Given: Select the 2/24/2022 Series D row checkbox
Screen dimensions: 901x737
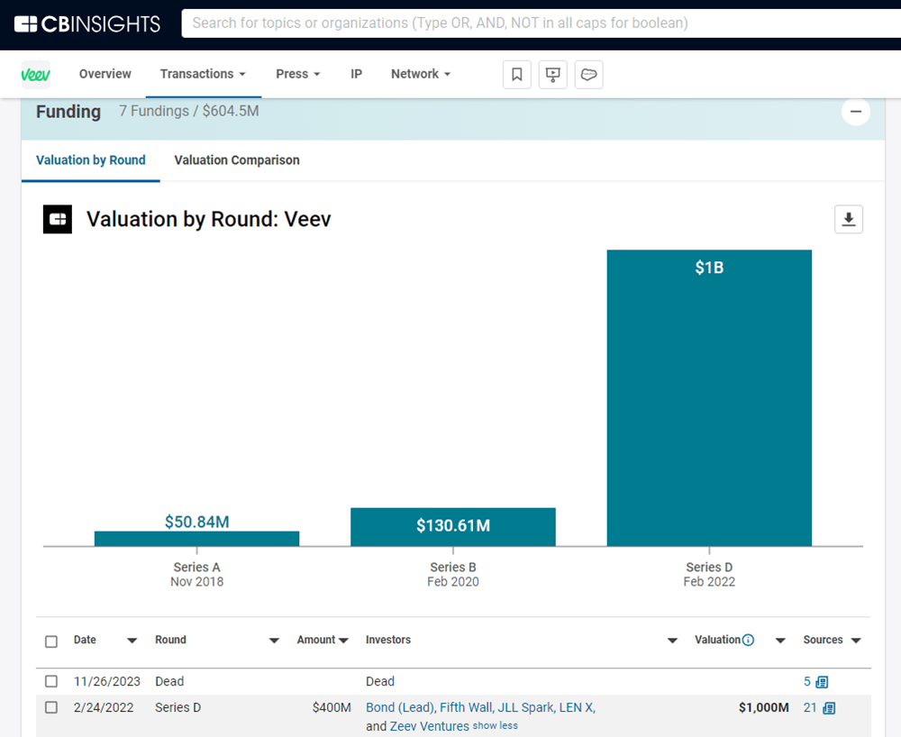Looking at the screenshot, I should (51, 707).
